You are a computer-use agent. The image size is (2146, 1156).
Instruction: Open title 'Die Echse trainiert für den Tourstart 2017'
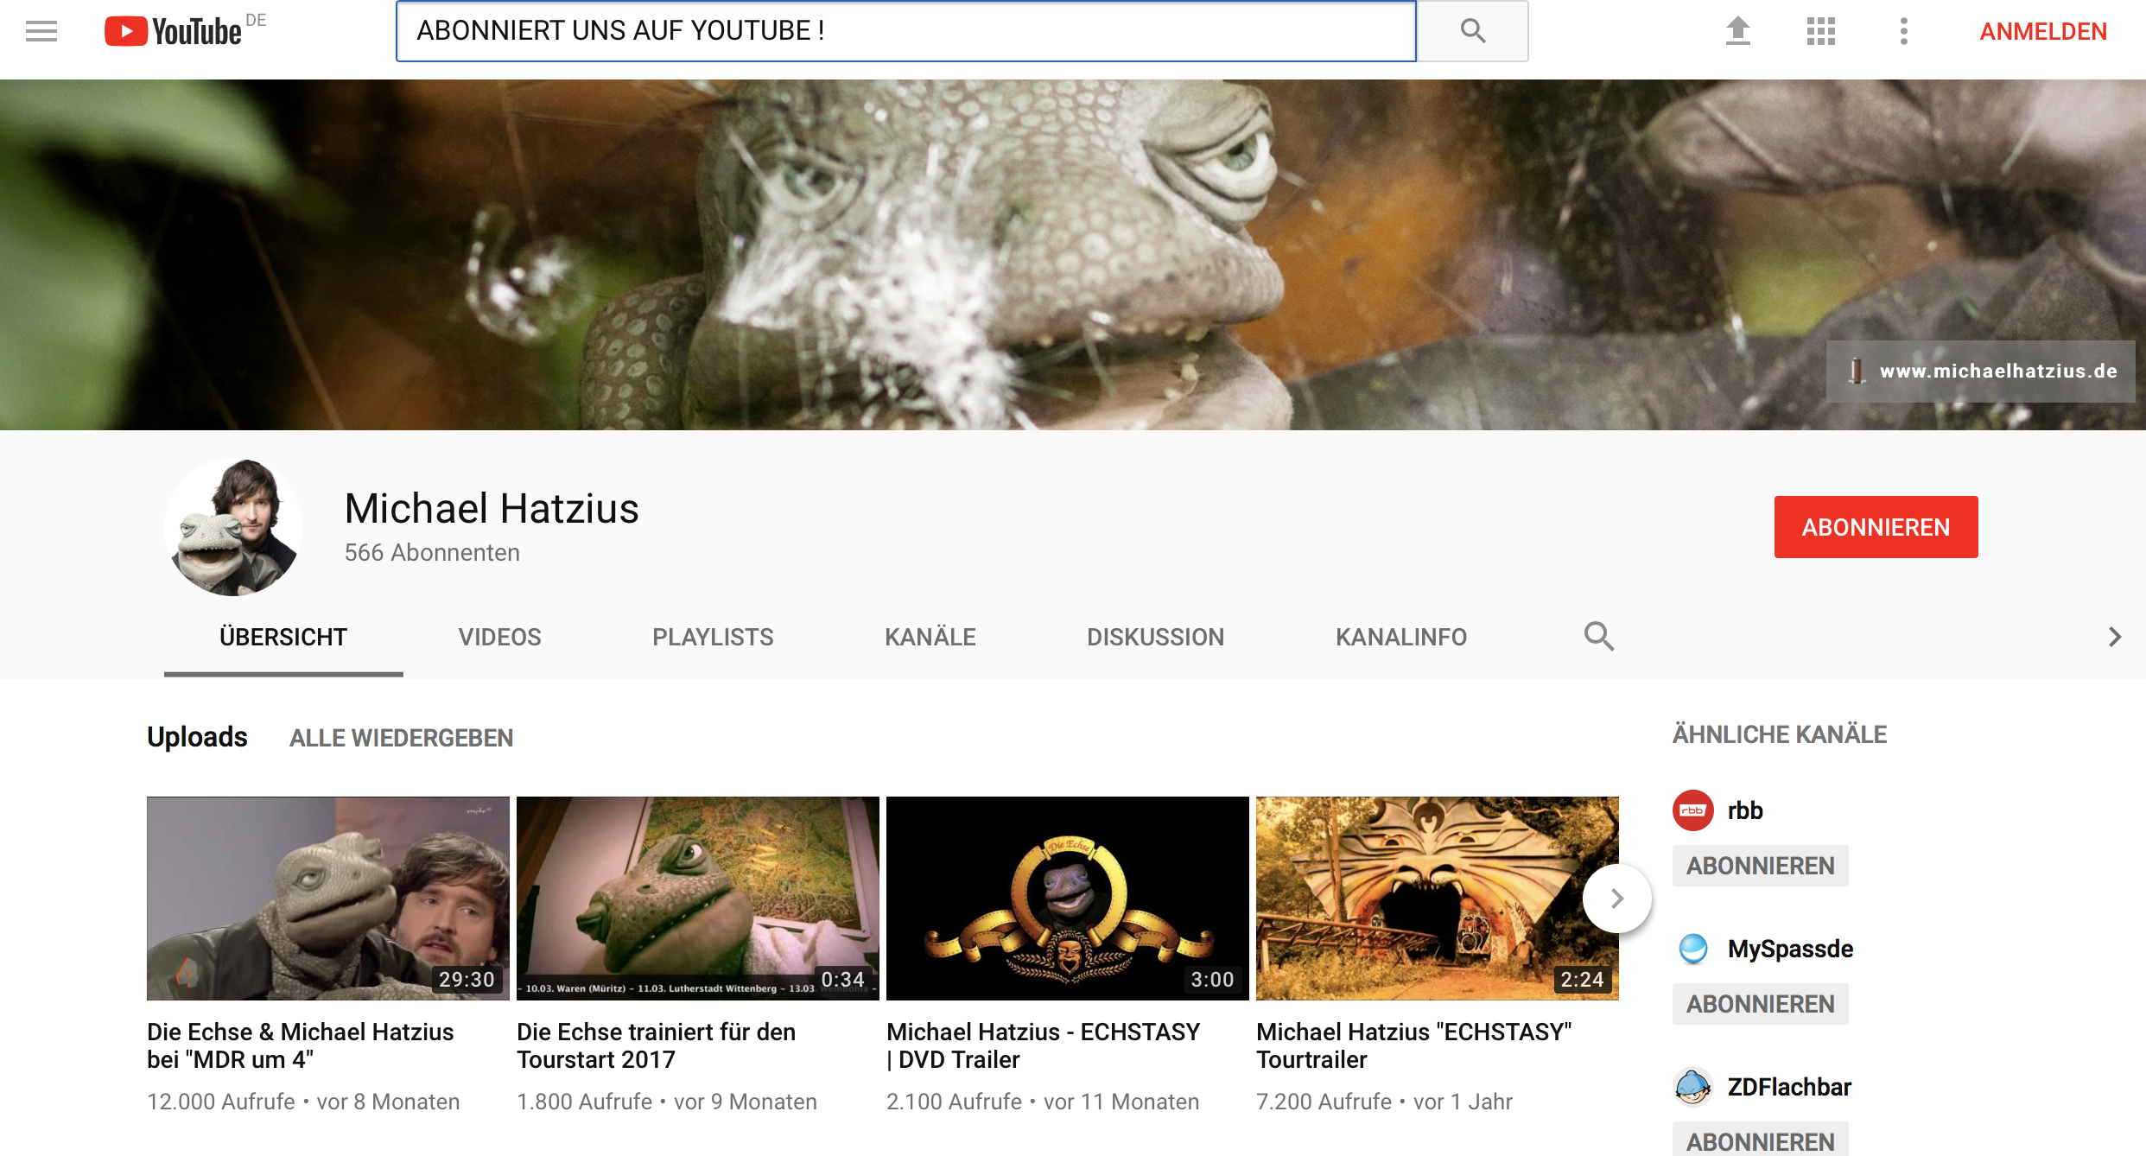(656, 1045)
